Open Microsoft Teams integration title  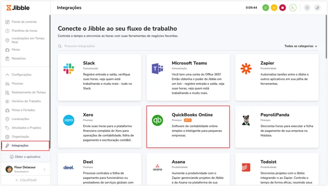(189, 63)
